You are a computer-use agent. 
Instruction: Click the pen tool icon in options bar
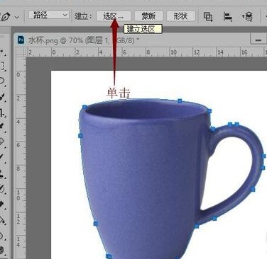(x=6, y=17)
